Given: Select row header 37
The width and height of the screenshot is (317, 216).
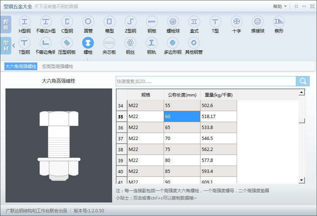Looking at the screenshot, I should point(122,139).
